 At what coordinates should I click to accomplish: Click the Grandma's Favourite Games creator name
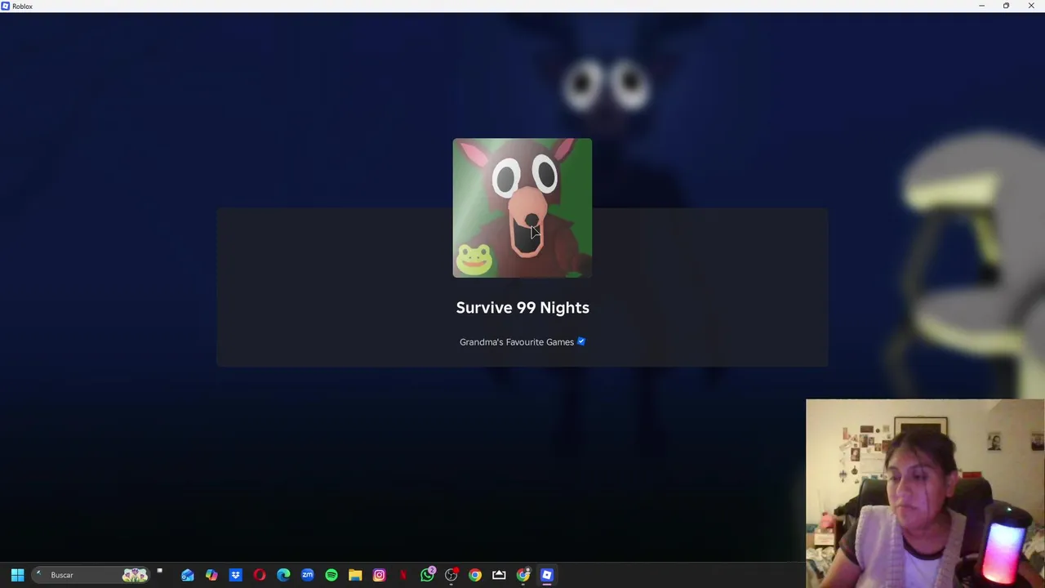[x=517, y=342]
